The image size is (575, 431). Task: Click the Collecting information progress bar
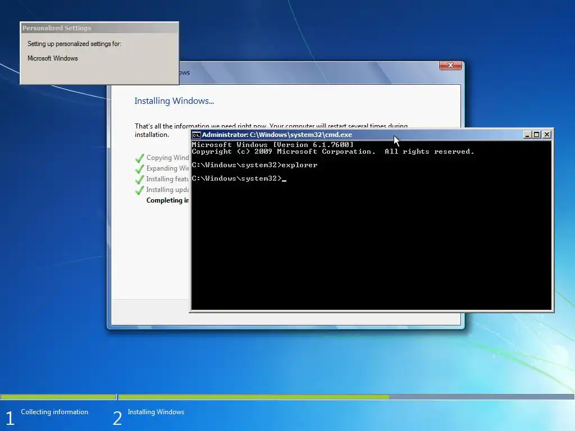coord(58,397)
